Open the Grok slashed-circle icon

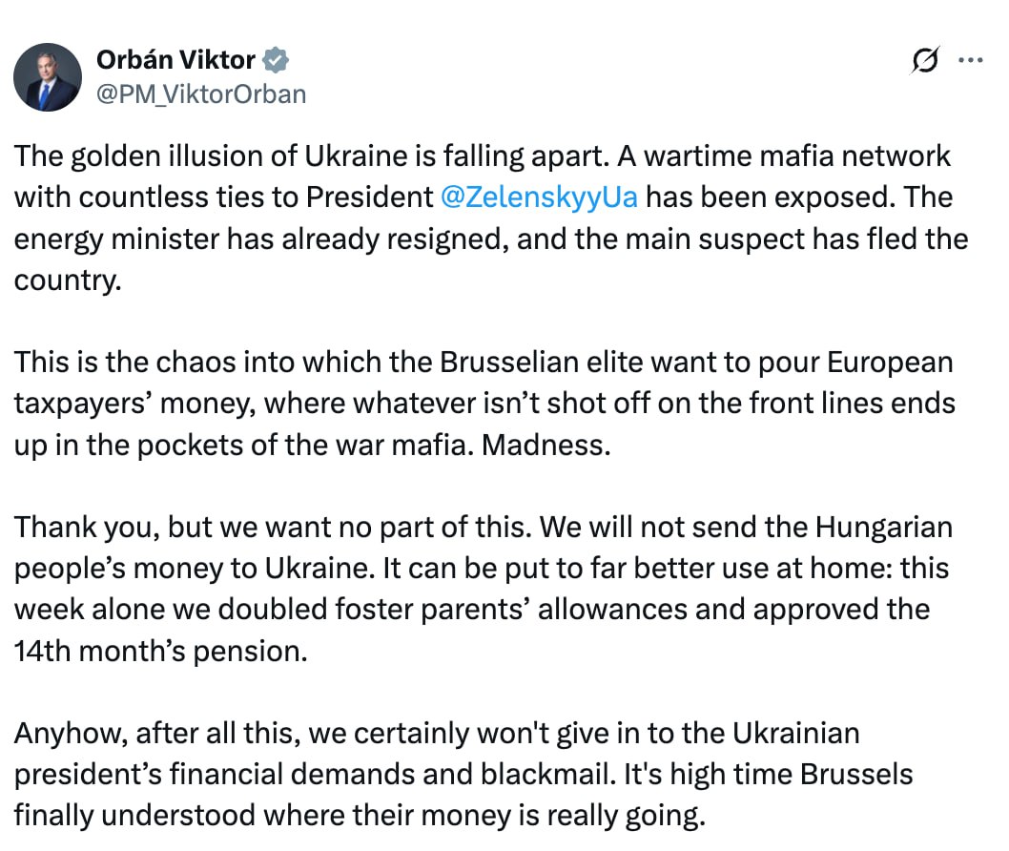point(923,60)
